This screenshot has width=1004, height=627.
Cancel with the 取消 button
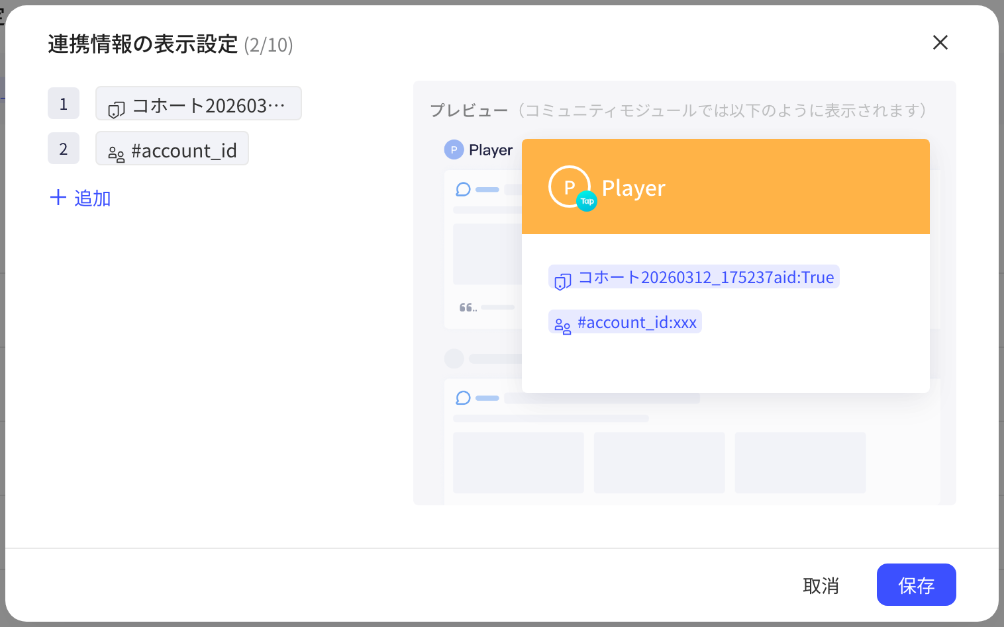click(x=821, y=585)
